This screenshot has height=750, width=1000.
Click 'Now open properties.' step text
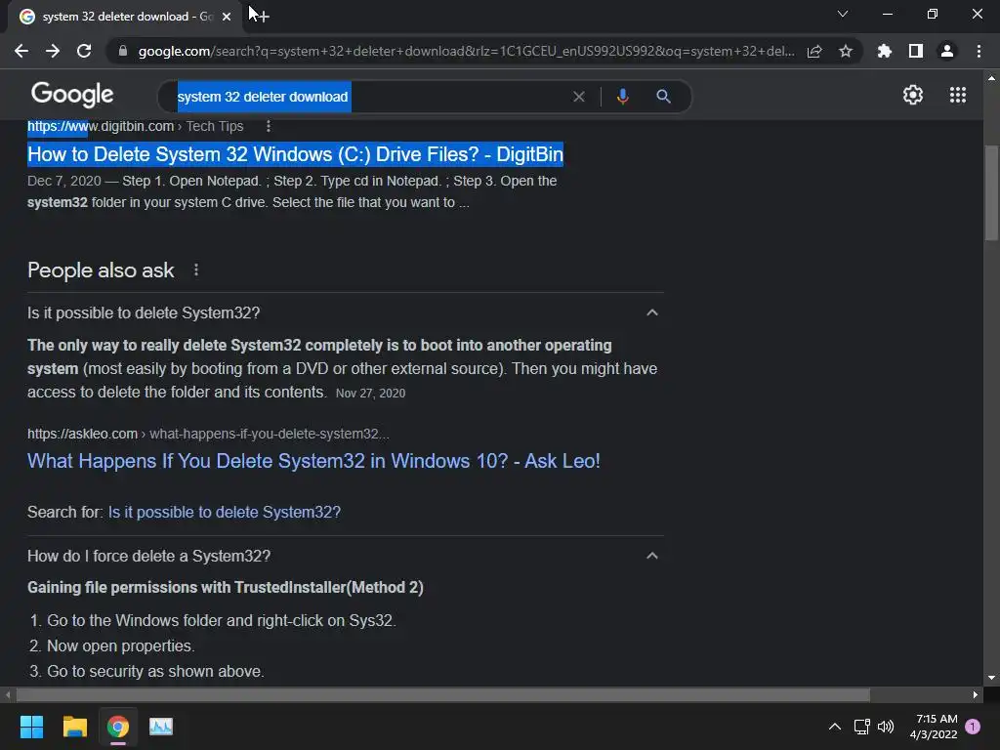pos(121,646)
